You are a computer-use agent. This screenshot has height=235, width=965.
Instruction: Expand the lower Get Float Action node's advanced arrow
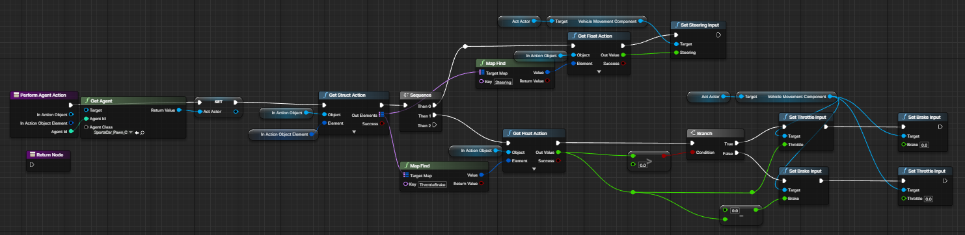[534, 169]
